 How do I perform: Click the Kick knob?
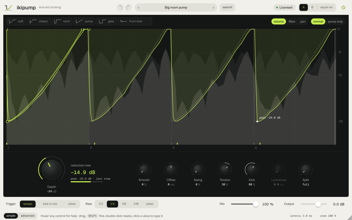pos(252,170)
